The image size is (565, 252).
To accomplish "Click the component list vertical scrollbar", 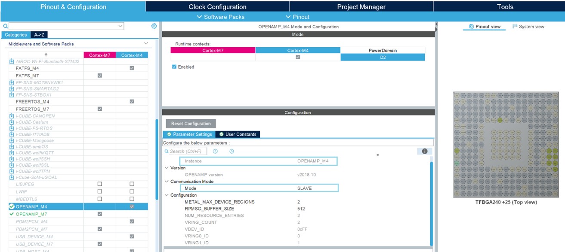I will [157, 159].
